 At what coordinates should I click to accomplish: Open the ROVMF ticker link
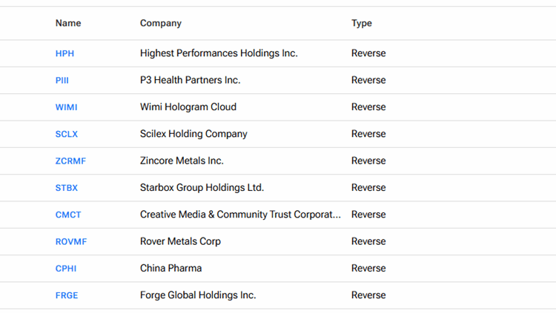[71, 242]
